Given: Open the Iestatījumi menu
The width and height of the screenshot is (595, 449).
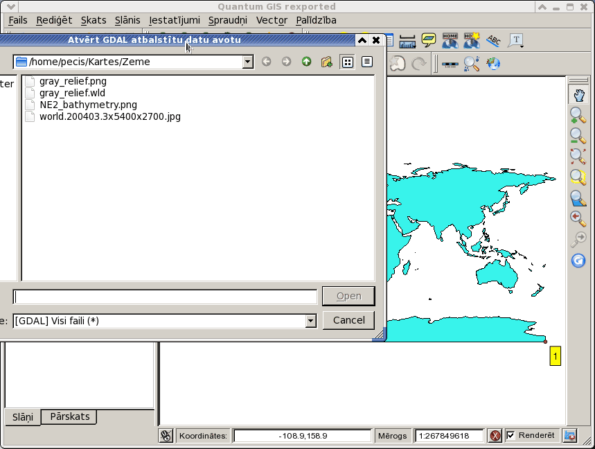Looking at the screenshot, I should click(x=175, y=20).
